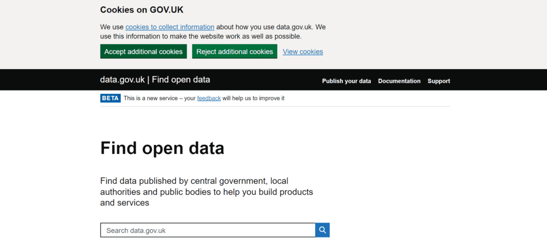Open the feedback link in beta banner

[209, 99]
